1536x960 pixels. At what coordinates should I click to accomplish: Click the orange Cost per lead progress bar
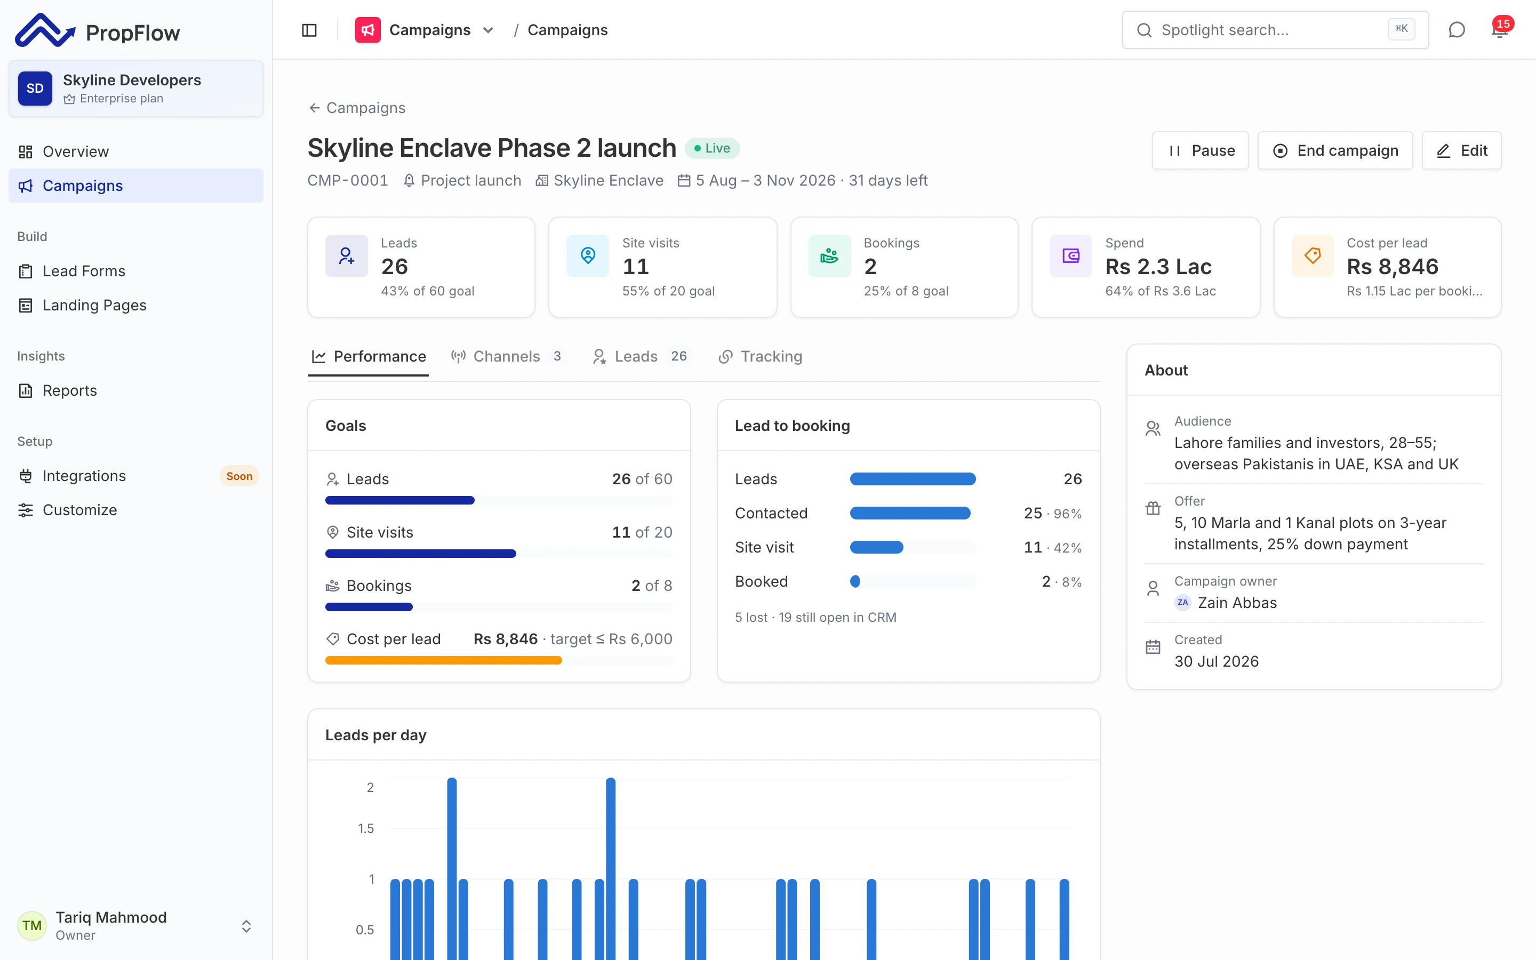[x=499, y=660]
